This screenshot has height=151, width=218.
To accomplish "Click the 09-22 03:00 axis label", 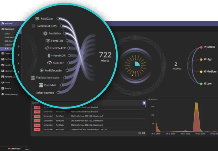I will [x=200, y=134].
